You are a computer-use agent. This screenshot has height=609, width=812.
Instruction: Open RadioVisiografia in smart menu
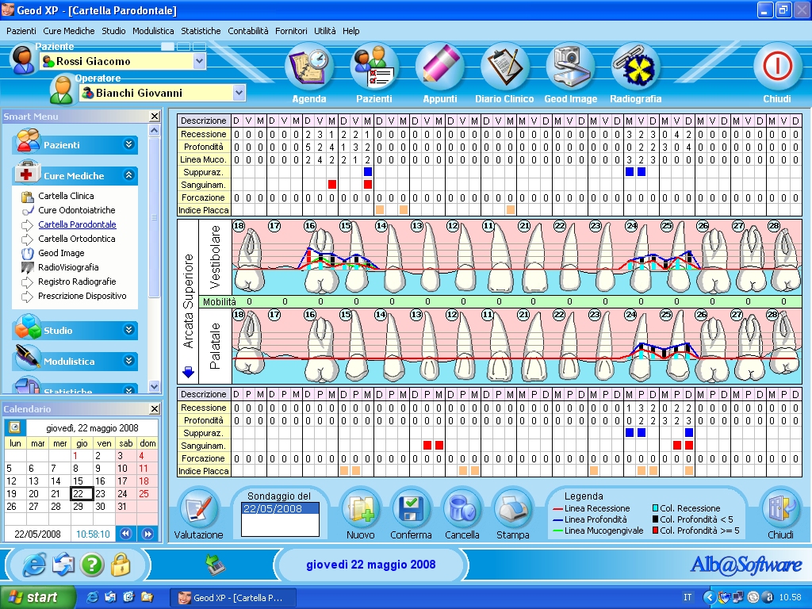(68, 267)
